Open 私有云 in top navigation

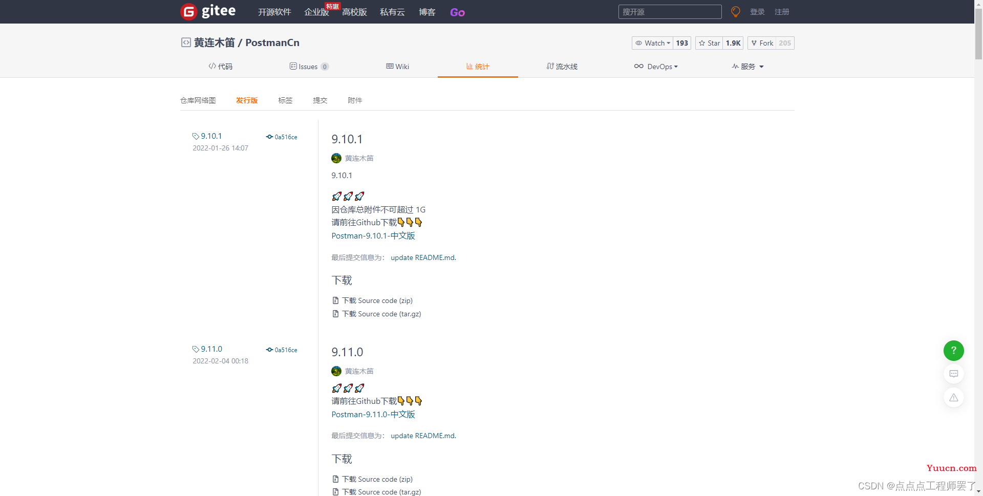point(392,12)
